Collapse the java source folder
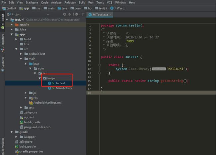216x155 pixels. coord(26,63)
